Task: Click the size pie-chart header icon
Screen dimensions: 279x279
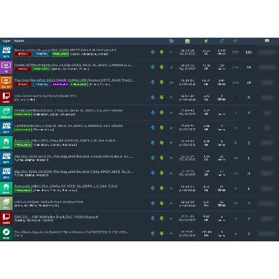Action: point(206,41)
